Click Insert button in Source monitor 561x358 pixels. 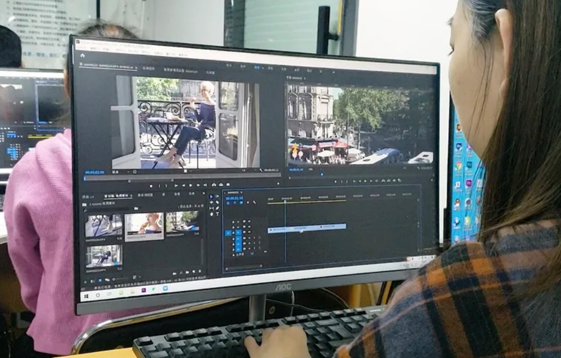(x=213, y=185)
